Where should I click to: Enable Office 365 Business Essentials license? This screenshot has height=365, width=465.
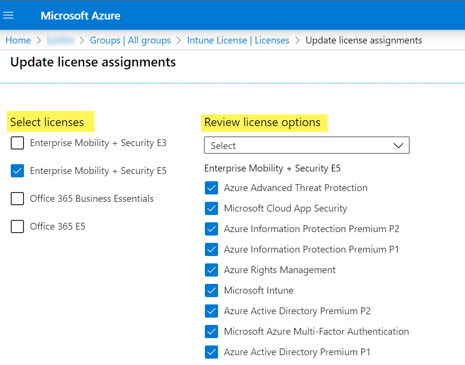17,199
